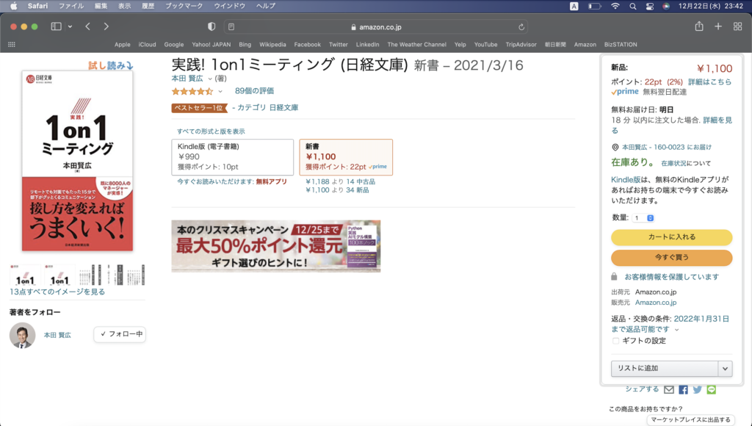Screen dimensions: 752x426
Task: Enable the ギフトの設定 checkbox
Action: point(615,340)
